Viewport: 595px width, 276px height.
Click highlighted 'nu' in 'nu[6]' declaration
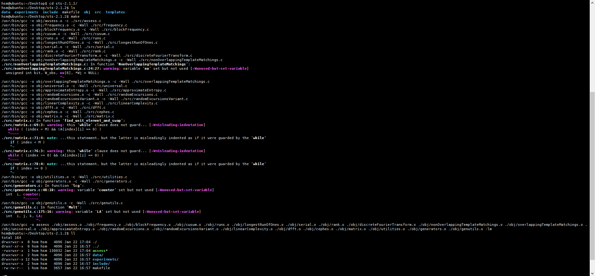62,73
